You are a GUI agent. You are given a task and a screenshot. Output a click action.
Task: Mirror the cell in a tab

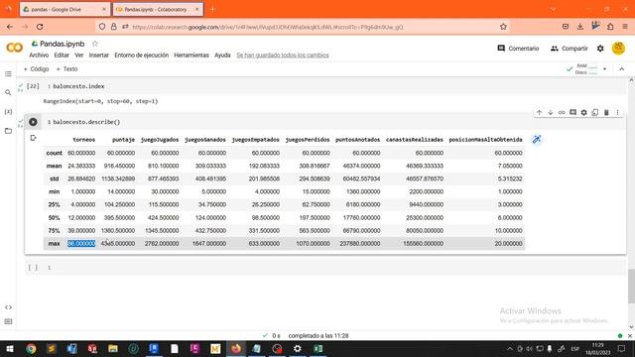(595, 112)
